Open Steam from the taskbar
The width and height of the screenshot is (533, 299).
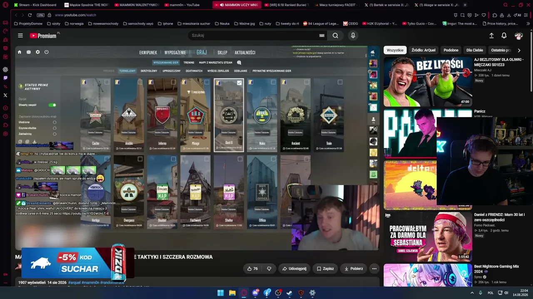(x=289, y=293)
